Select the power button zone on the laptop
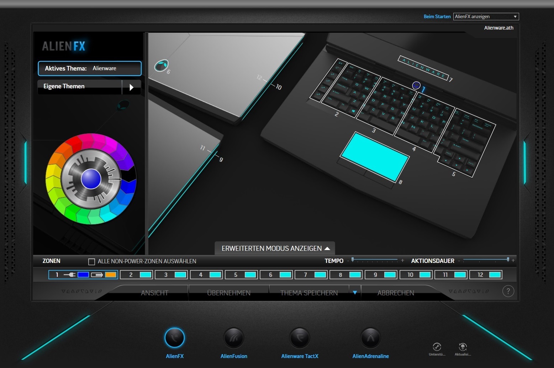 coord(416,85)
